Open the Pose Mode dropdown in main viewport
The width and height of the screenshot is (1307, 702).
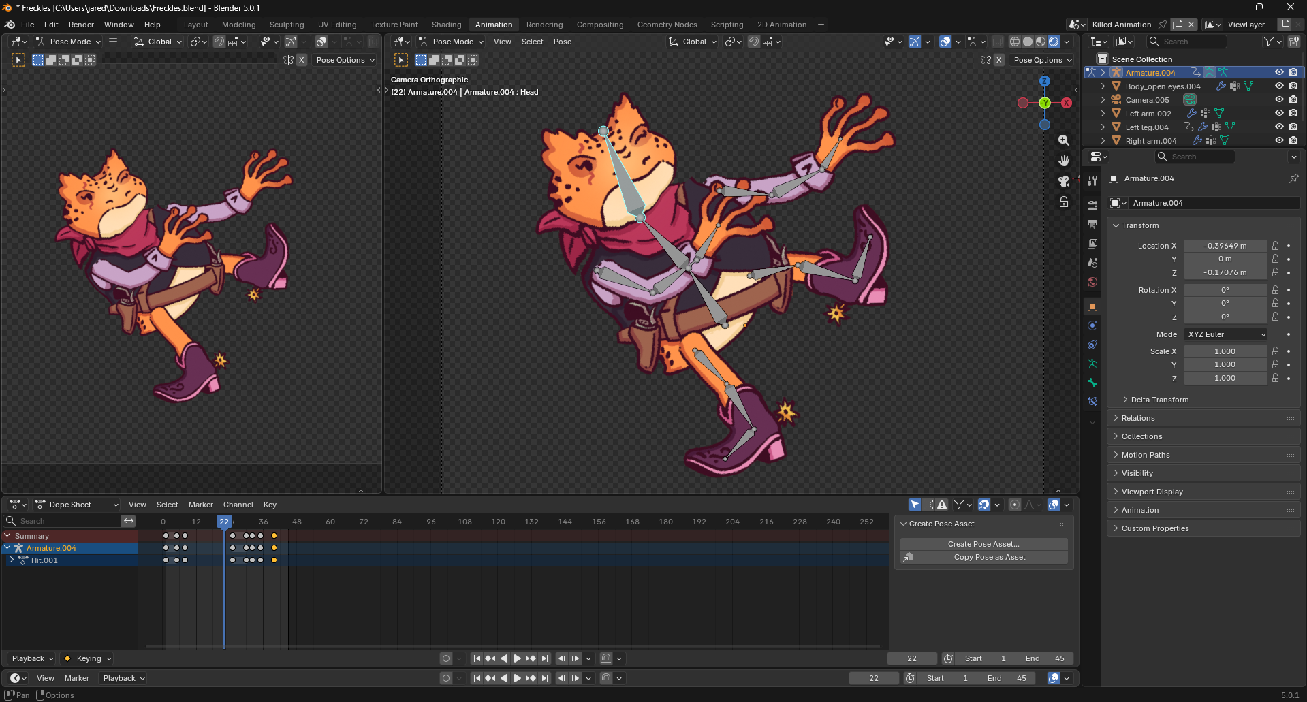tap(451, 42)
